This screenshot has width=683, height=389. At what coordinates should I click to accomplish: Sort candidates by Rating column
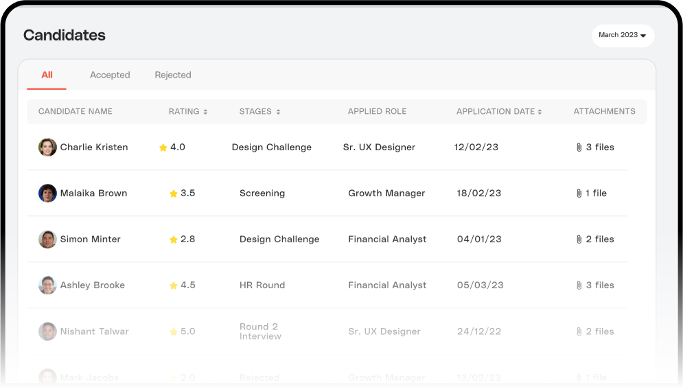(x=188, y=112)
